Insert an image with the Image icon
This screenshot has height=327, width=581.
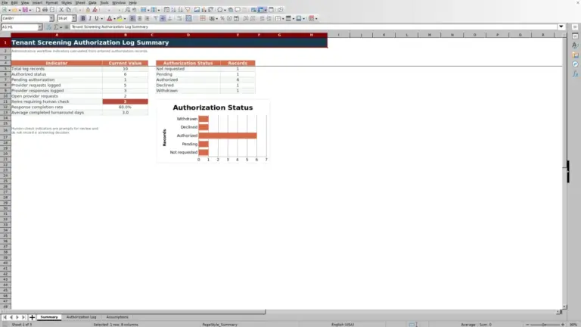(197, 10)
